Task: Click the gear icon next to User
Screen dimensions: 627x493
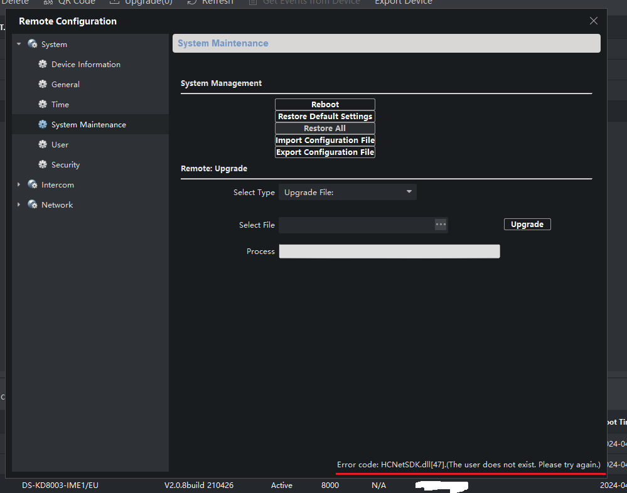Action: [43, 145]
